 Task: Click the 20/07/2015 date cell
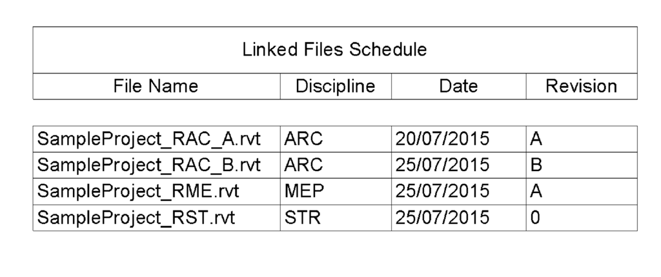pyautogui.click(x=458, y=139)
